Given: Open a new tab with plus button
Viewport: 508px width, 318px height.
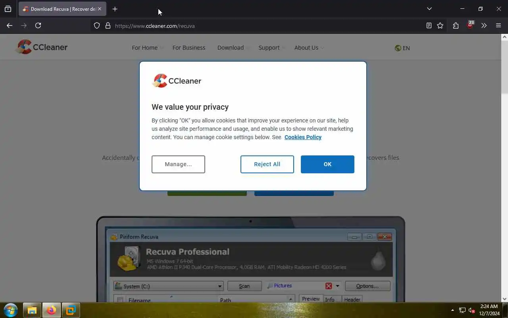Looking at the screenshot, I should [x=115, y=9].
